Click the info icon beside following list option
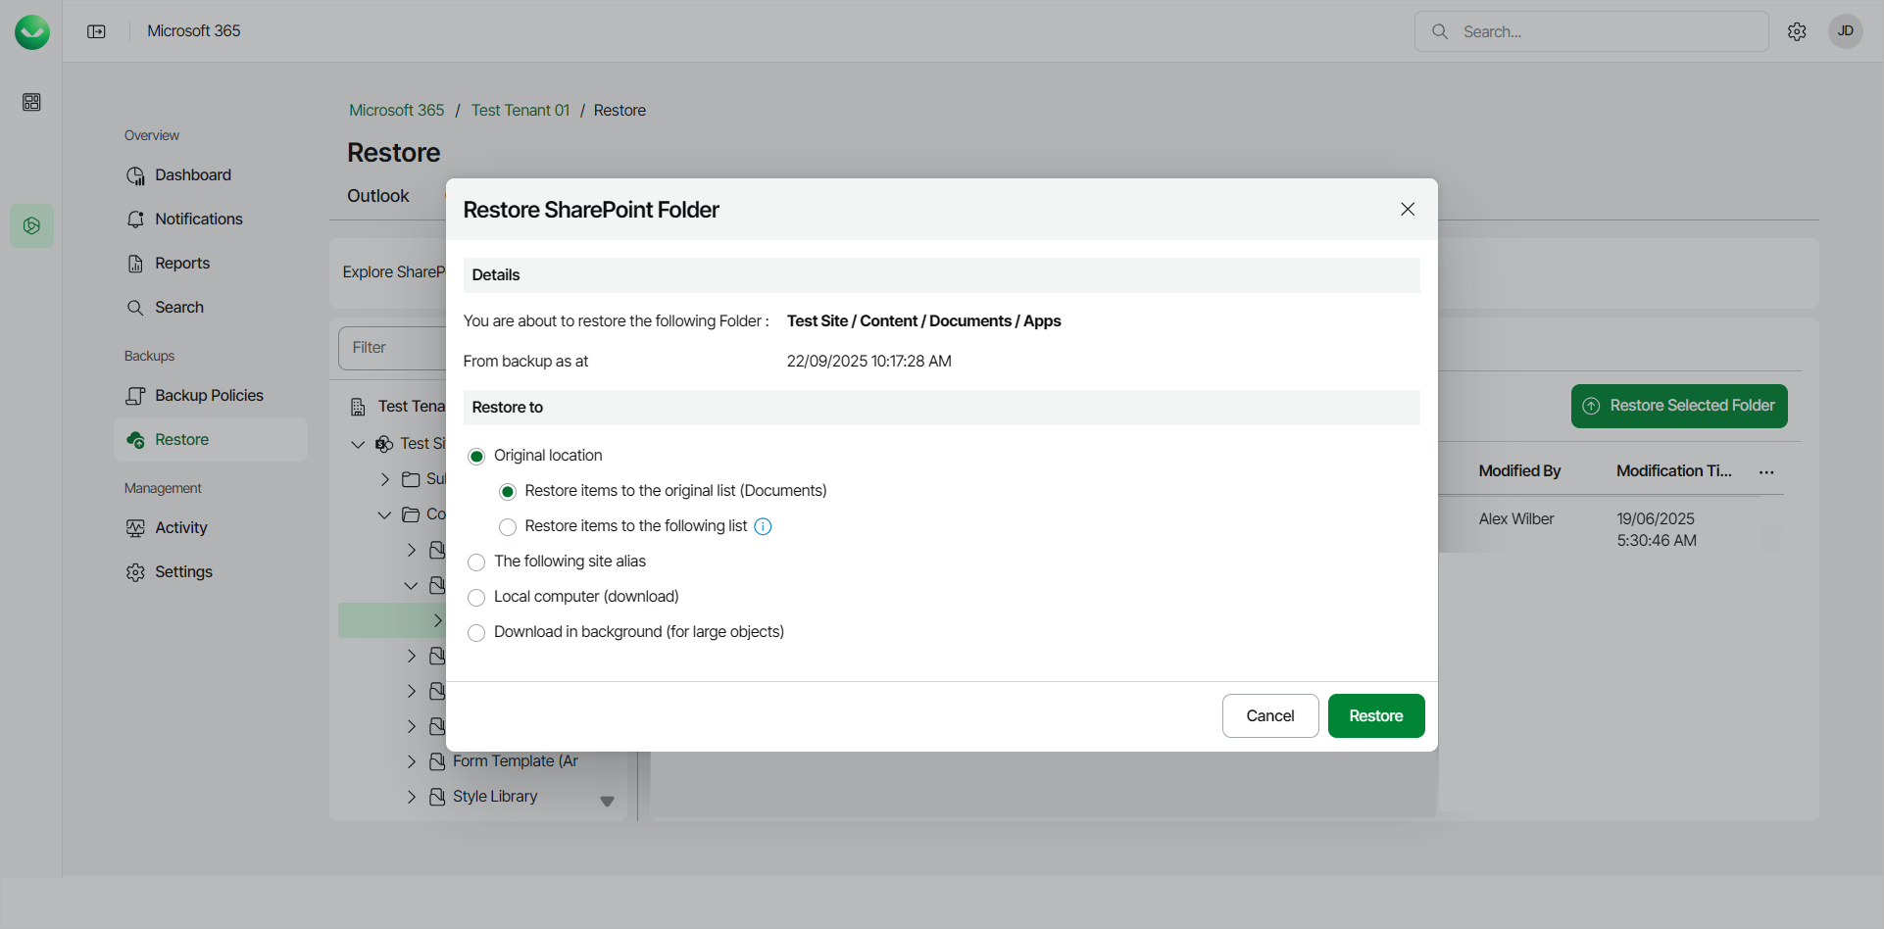Image resolution: width=1884 pixels, height=929 pixels. [763, 526]
